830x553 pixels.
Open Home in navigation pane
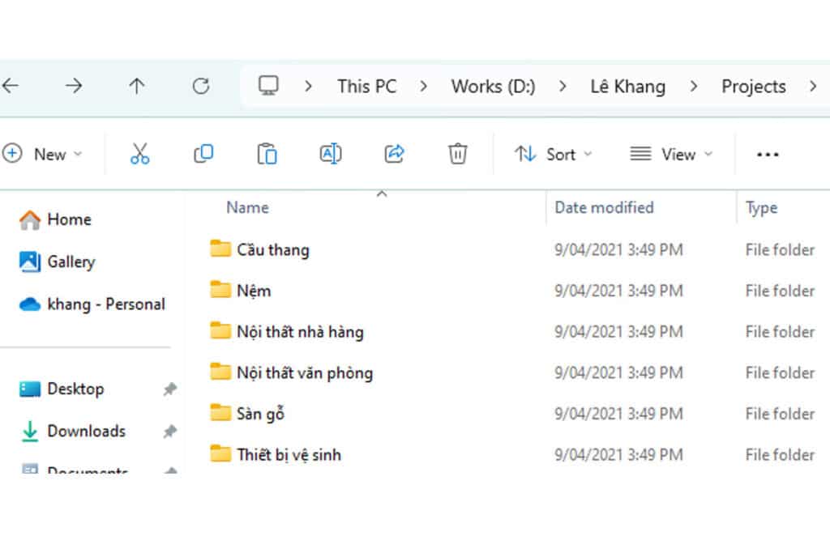pyautogui.click(x=55, y=219)
